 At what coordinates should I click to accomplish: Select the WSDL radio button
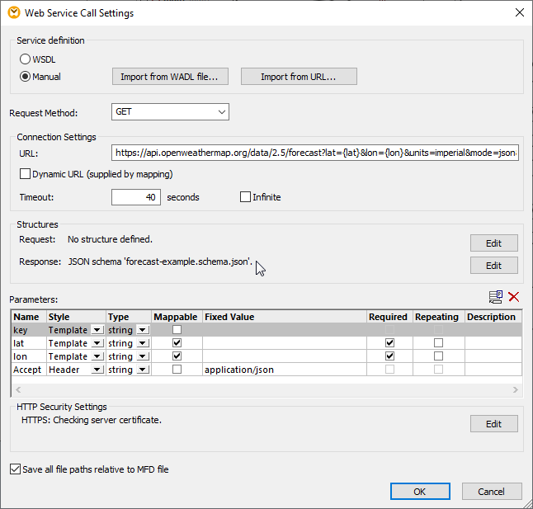point(26,59)
